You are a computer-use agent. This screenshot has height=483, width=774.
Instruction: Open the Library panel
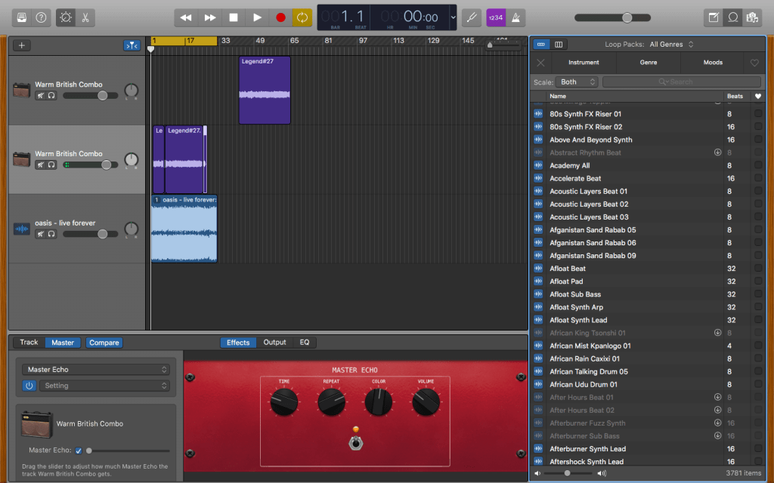click(22, 17)
